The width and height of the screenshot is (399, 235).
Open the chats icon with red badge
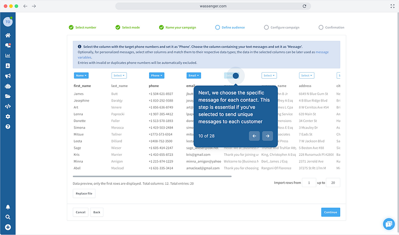tap(8, 45)
